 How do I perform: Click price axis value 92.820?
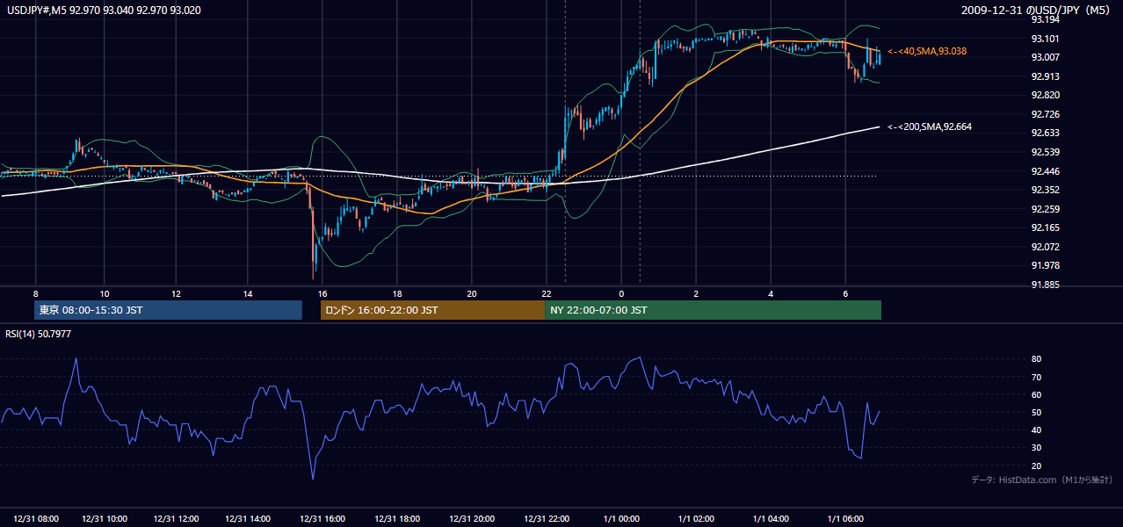(1045, 96)
